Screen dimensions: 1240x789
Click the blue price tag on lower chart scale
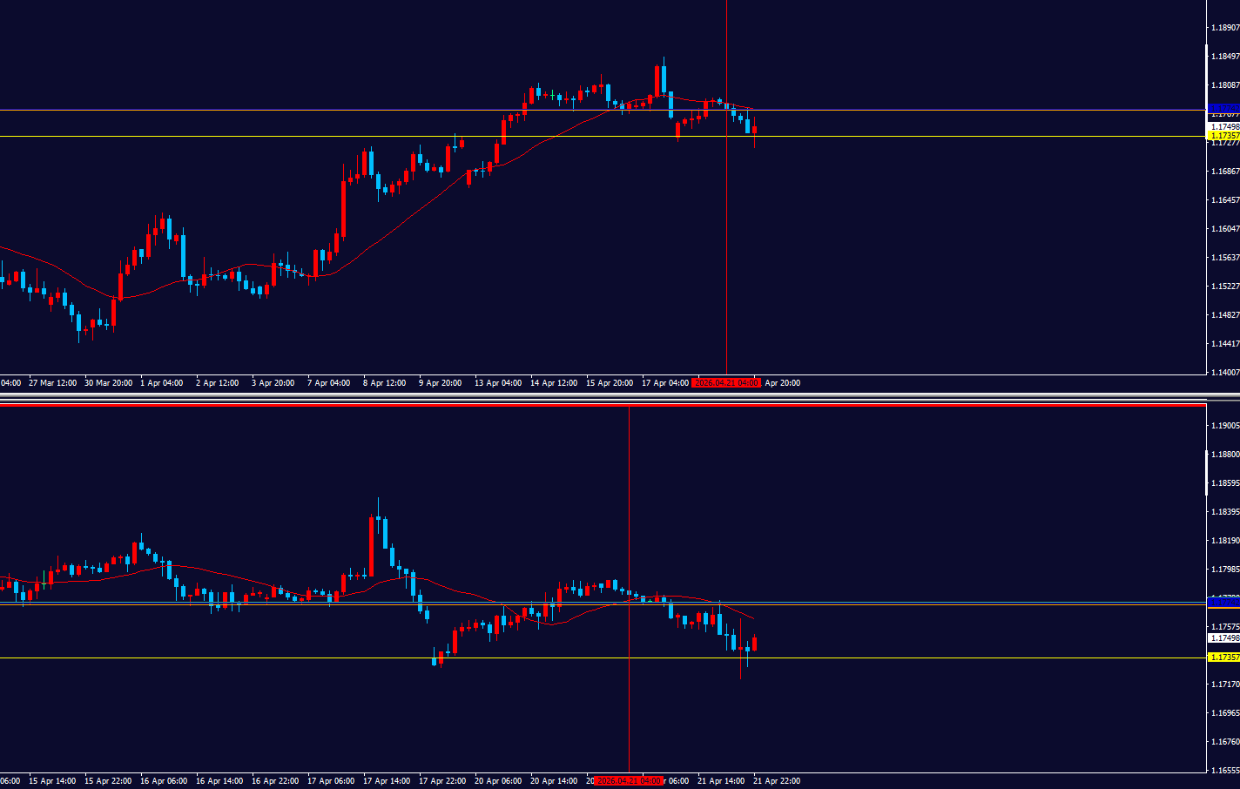click(x=1223, y=602)
